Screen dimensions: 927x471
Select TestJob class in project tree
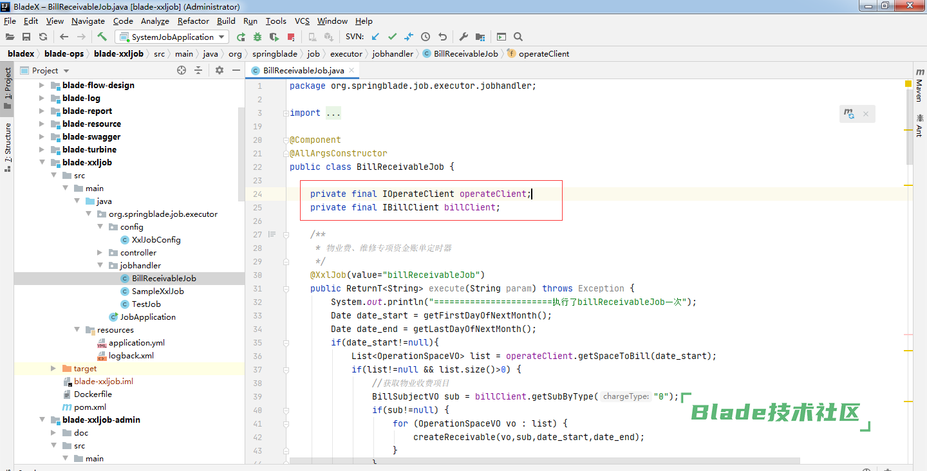click(x=146, y=304)
